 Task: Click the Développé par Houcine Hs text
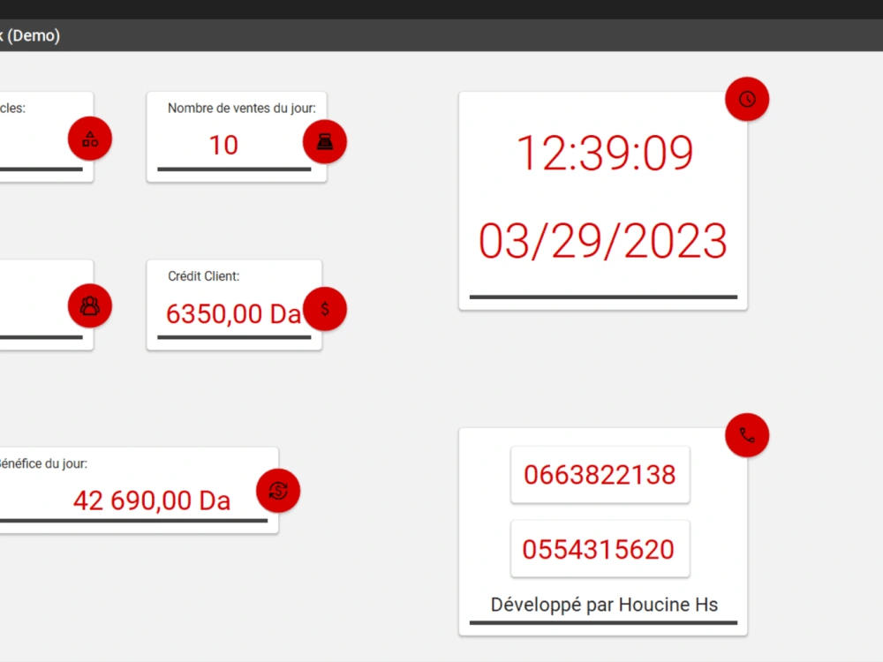point(604,606)
